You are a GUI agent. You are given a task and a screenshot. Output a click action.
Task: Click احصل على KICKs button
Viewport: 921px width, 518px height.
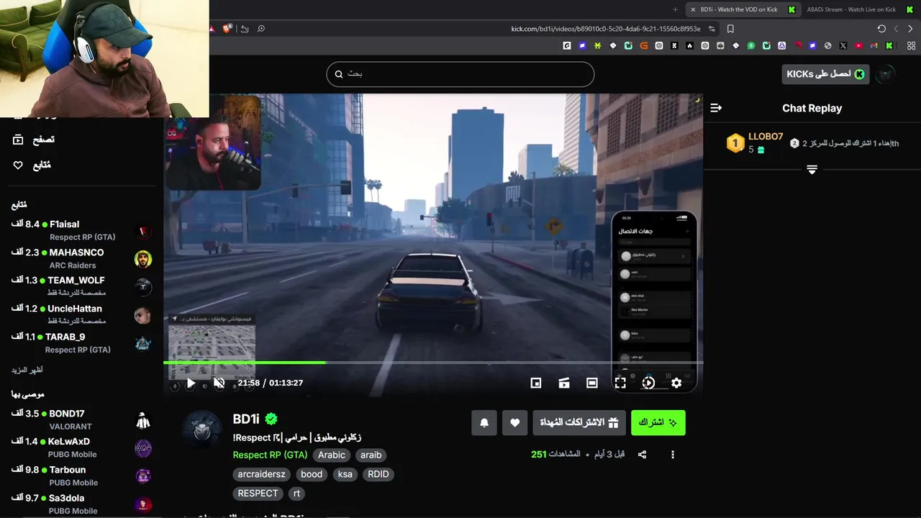point(825,74)
